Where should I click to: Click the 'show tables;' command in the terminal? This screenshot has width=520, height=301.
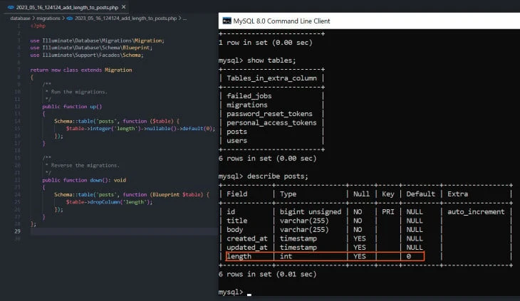(x=271, y=60)
